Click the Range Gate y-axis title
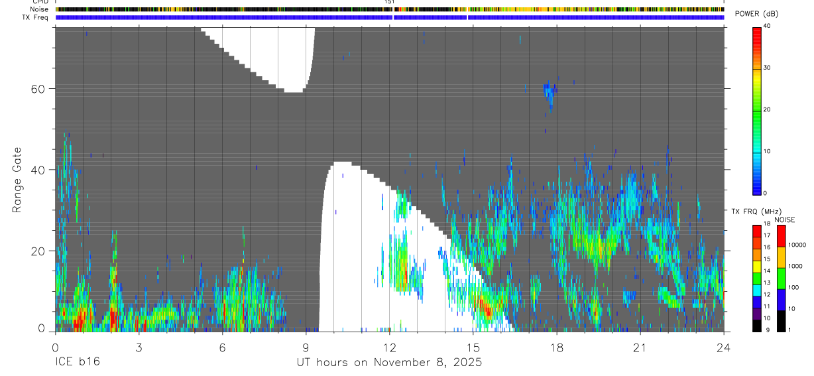 17,180
